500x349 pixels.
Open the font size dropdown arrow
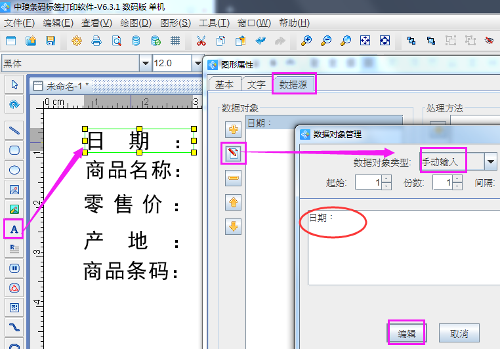click(x=198, y=63)
